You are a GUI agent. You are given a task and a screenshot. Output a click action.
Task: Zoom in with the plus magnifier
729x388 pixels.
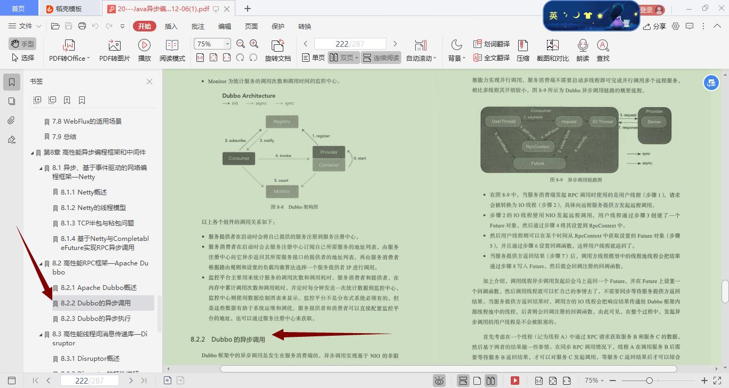(254, 44)
